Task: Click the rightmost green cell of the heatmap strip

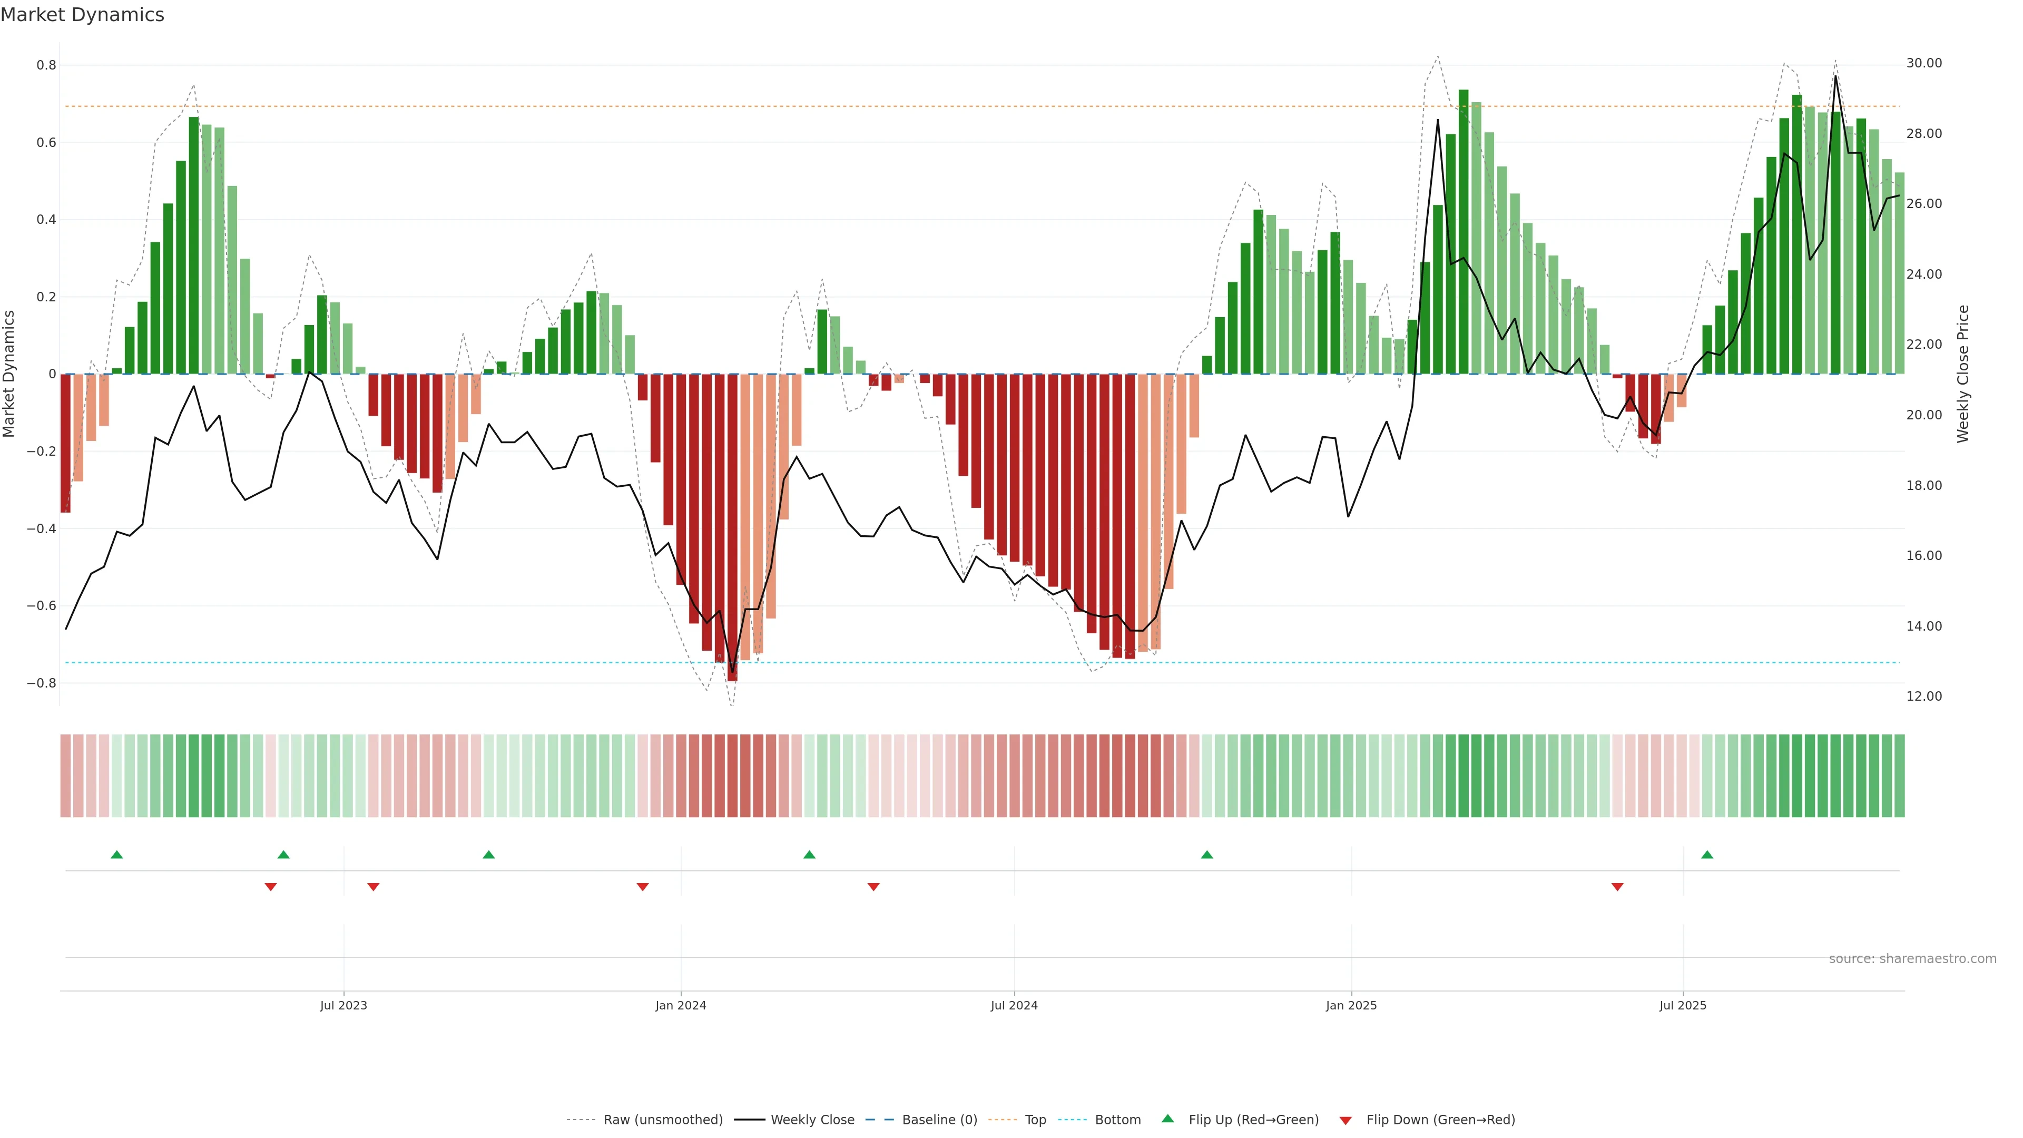Action: pos(1899,776)
